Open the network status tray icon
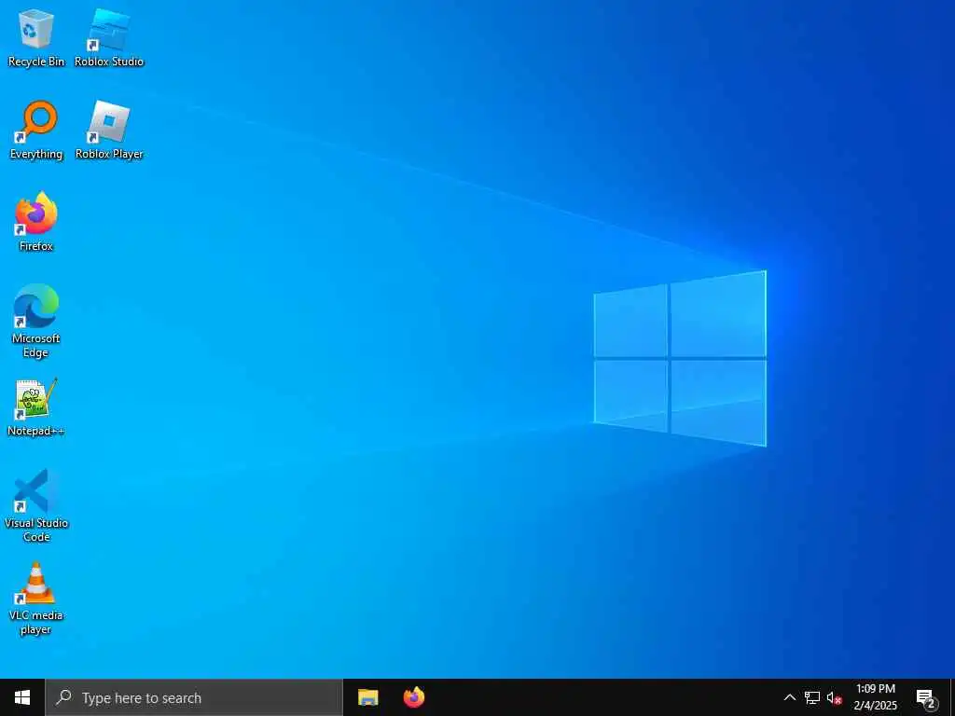This screenshot has width=955, height=716. pyautogui.click(x=812, y=697)
